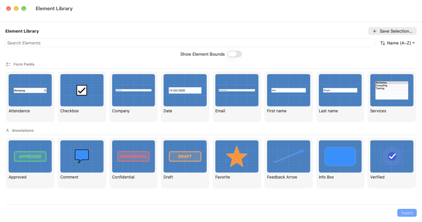Click the Annotations section icon
Viewport: 422px width, 222px height.
pyautogui.click(x=8, y=130)
